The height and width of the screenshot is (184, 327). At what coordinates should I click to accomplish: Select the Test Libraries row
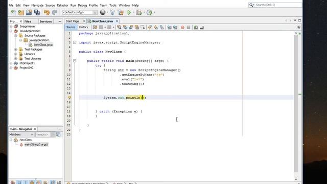pyautogui.click(x=33, y=59)
